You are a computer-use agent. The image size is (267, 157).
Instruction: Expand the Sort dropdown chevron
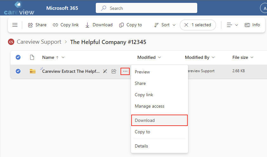point(174,25)
